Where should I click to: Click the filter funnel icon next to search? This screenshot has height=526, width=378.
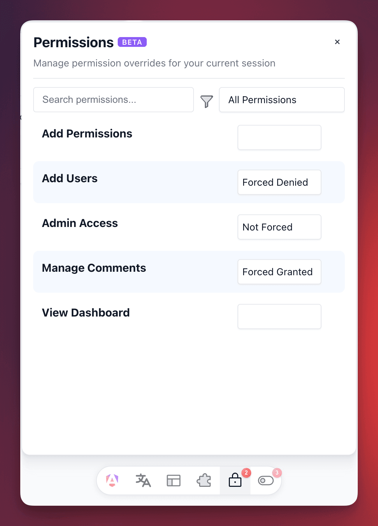[206, 101]
